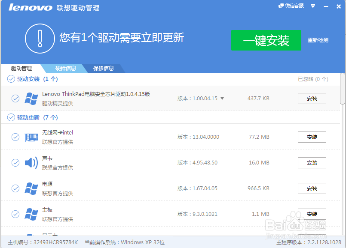Click 联想驱动管理 title text

pyautogui.click(x=78, y=8)
